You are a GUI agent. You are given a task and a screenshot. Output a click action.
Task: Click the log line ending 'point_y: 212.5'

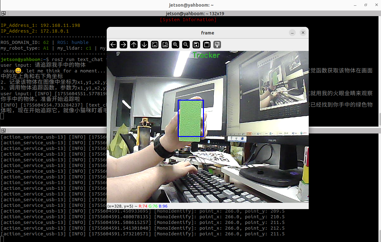click(143, 228)
